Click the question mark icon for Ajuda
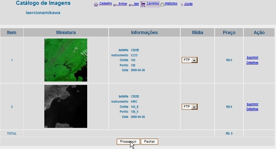 tap(182, 4)
